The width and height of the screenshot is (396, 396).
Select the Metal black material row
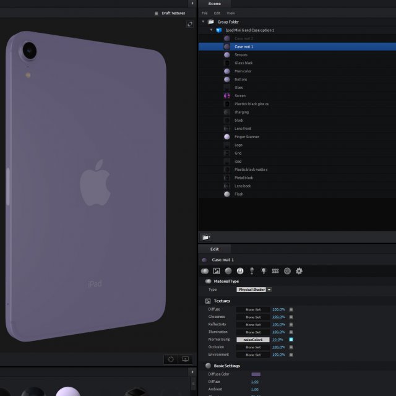(x=297, y=178)
